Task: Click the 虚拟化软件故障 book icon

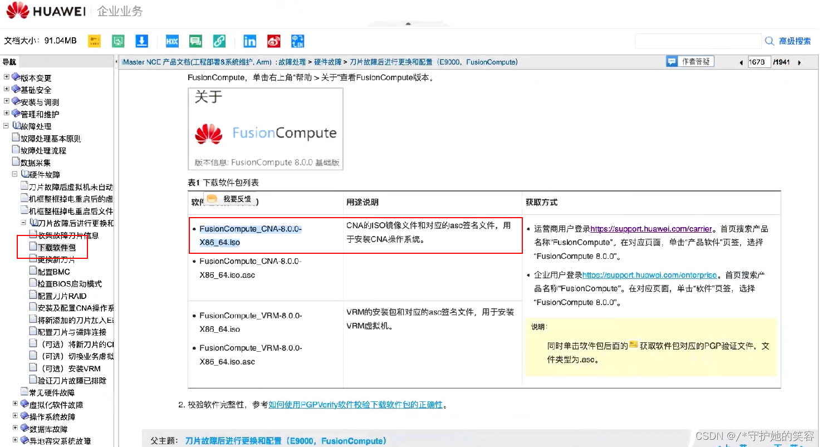Action: [25, 405]
